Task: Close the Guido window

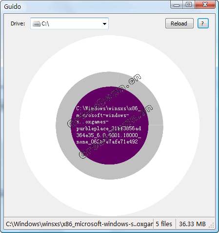Action: pyautogui.click(x=205, y=4)
